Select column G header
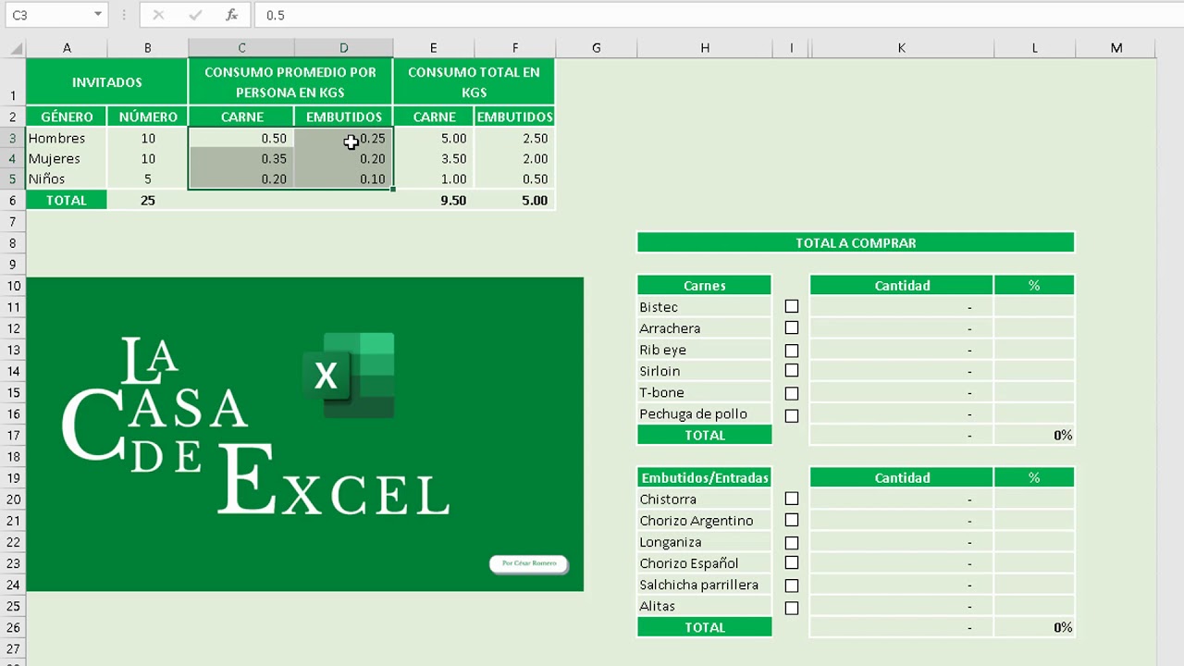The image size is (1184, 666). click(596, 48)
